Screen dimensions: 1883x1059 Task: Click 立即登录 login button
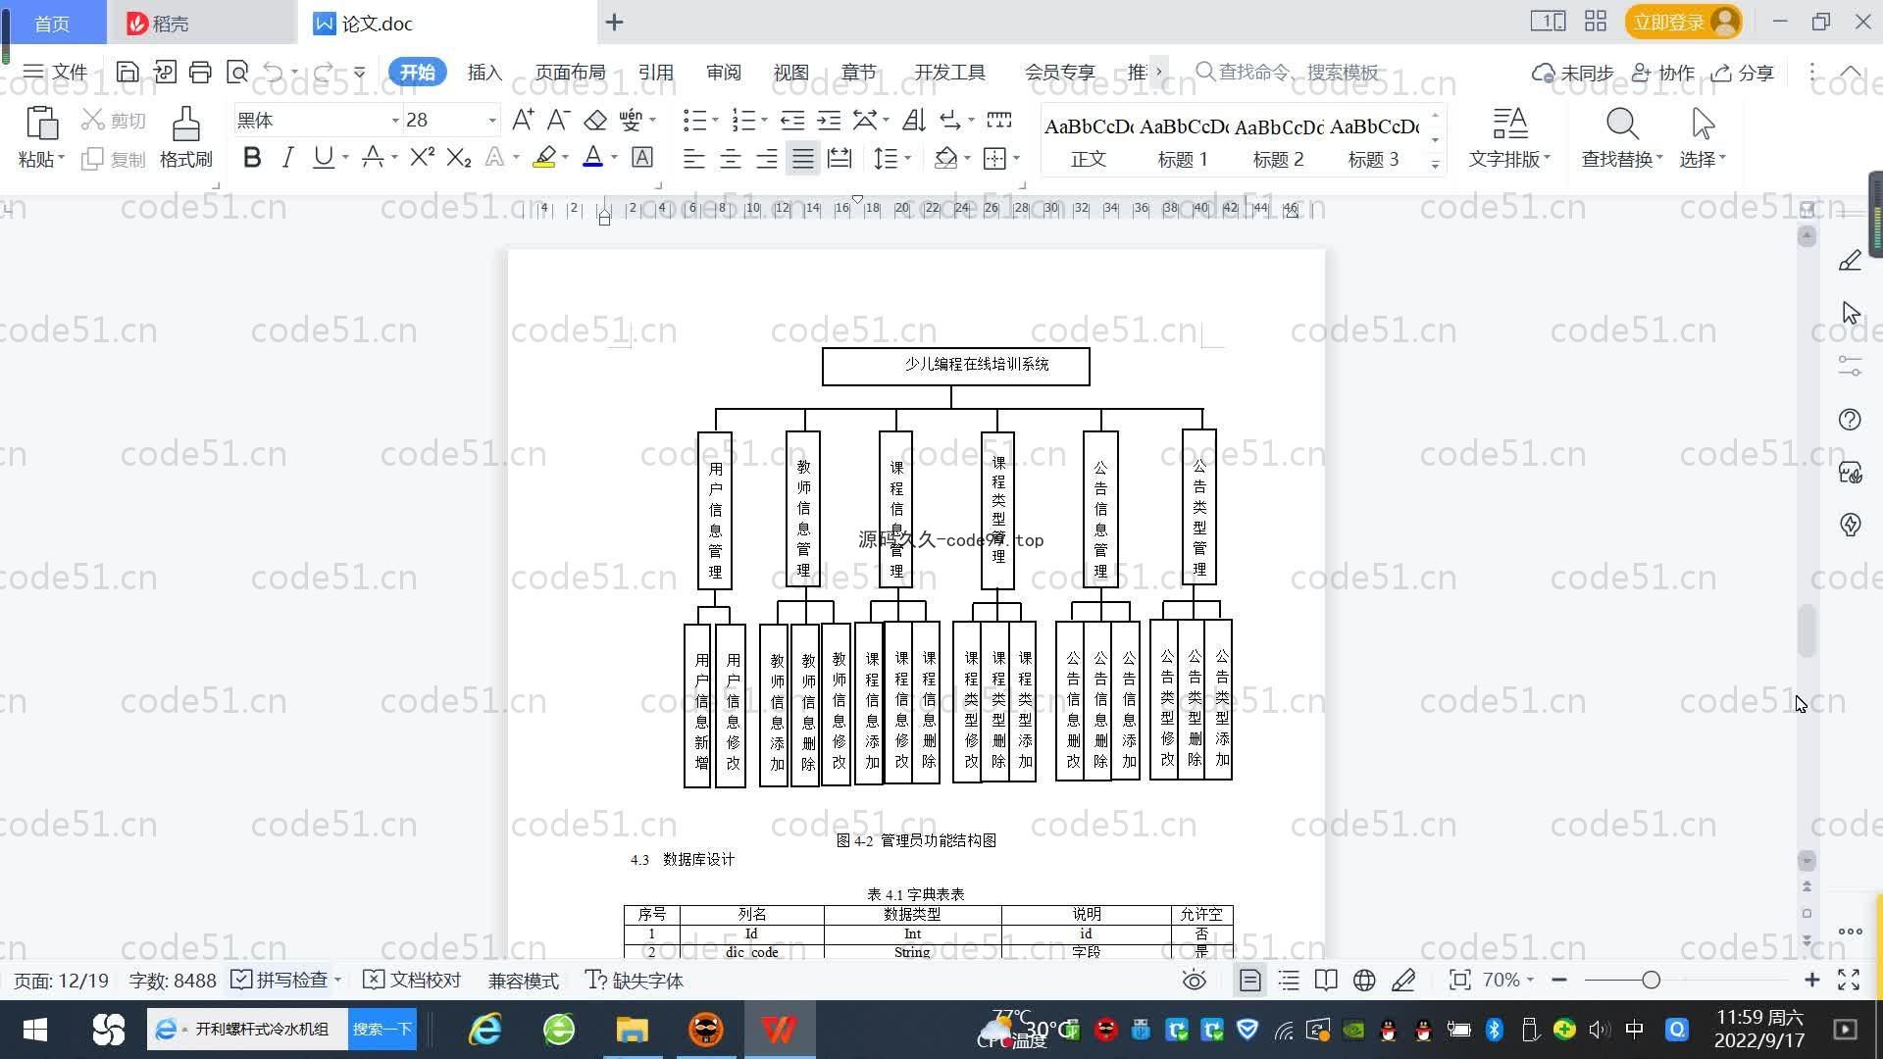1683,22
